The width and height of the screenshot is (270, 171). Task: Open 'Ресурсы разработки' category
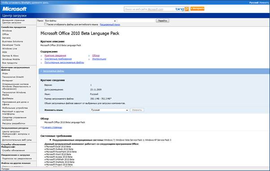coord(13,124)
